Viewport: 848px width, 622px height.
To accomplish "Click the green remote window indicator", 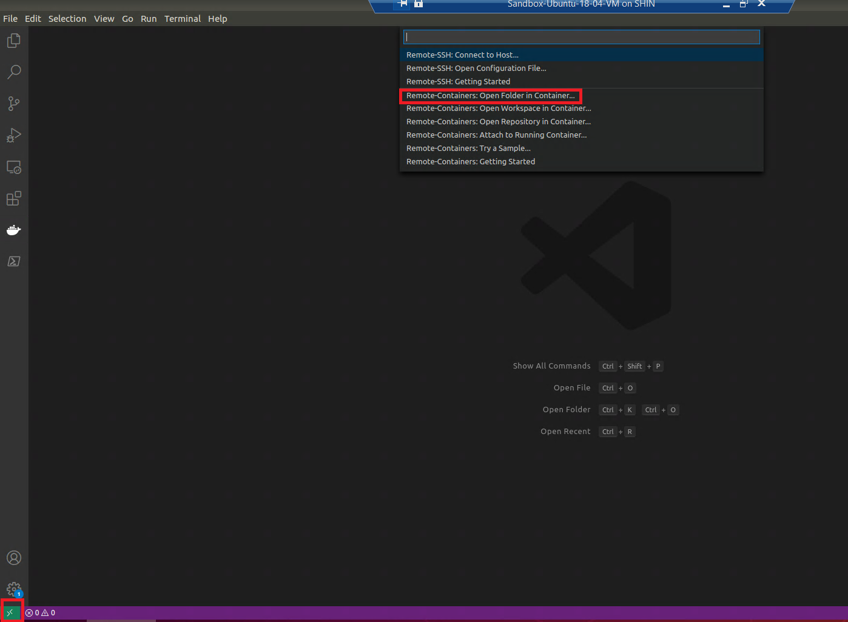I will click(10, 612).
